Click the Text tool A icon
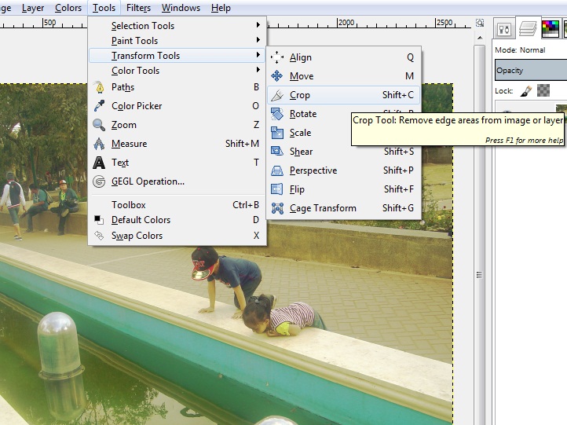The height and width of the screenshot is (425, 567). click(x=99, y=163)
